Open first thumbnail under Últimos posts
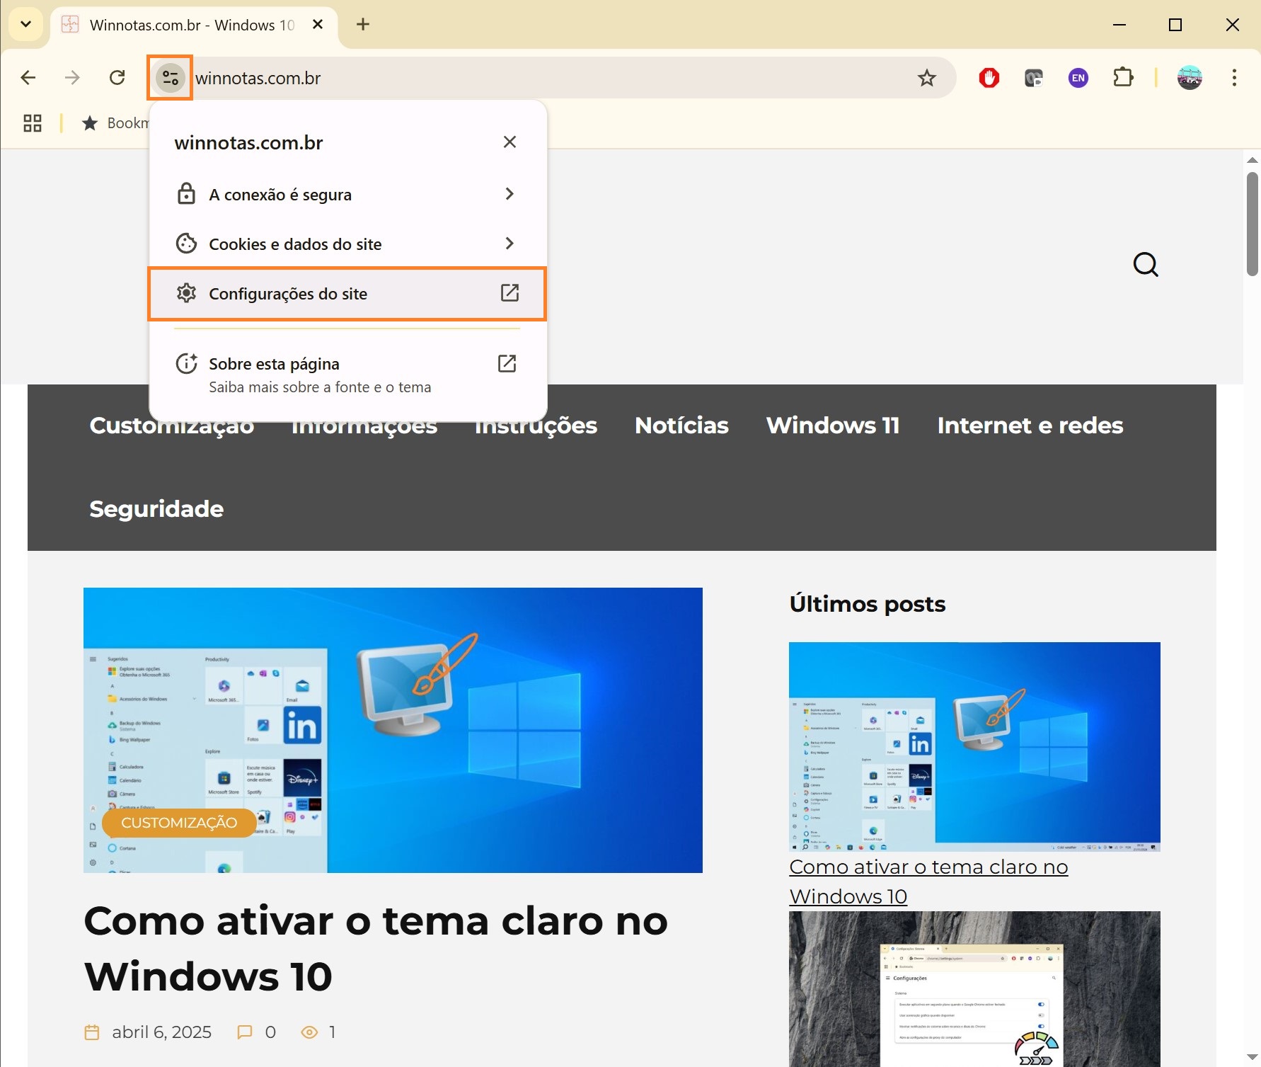 click(x=974, y=746)
